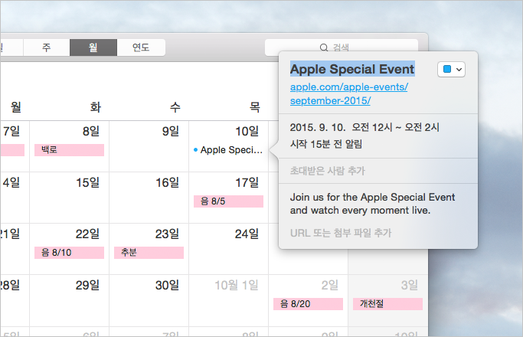
Task: Click the 시작 15분 전 알림 alert line
Action: (326, 144)
